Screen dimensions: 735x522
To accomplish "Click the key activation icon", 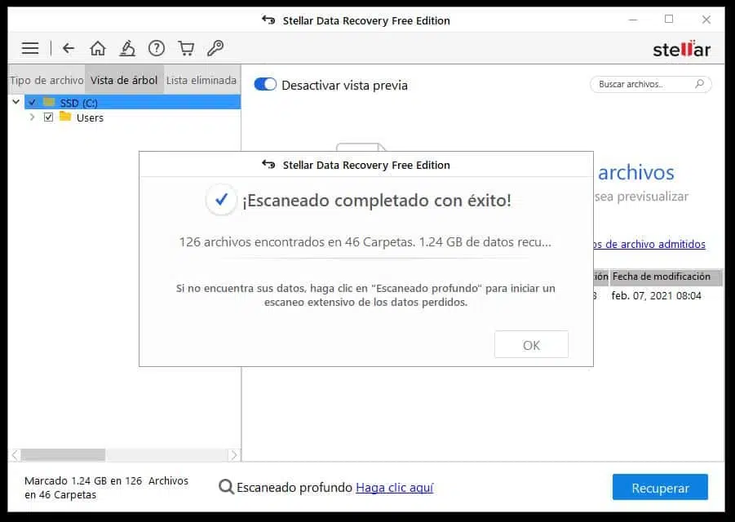I will (215, 48).
